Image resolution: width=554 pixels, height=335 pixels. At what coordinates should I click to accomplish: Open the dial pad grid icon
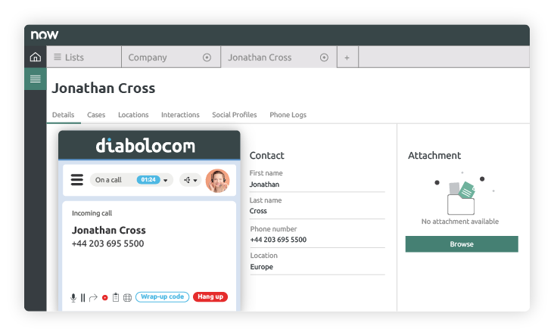(127, 297)
